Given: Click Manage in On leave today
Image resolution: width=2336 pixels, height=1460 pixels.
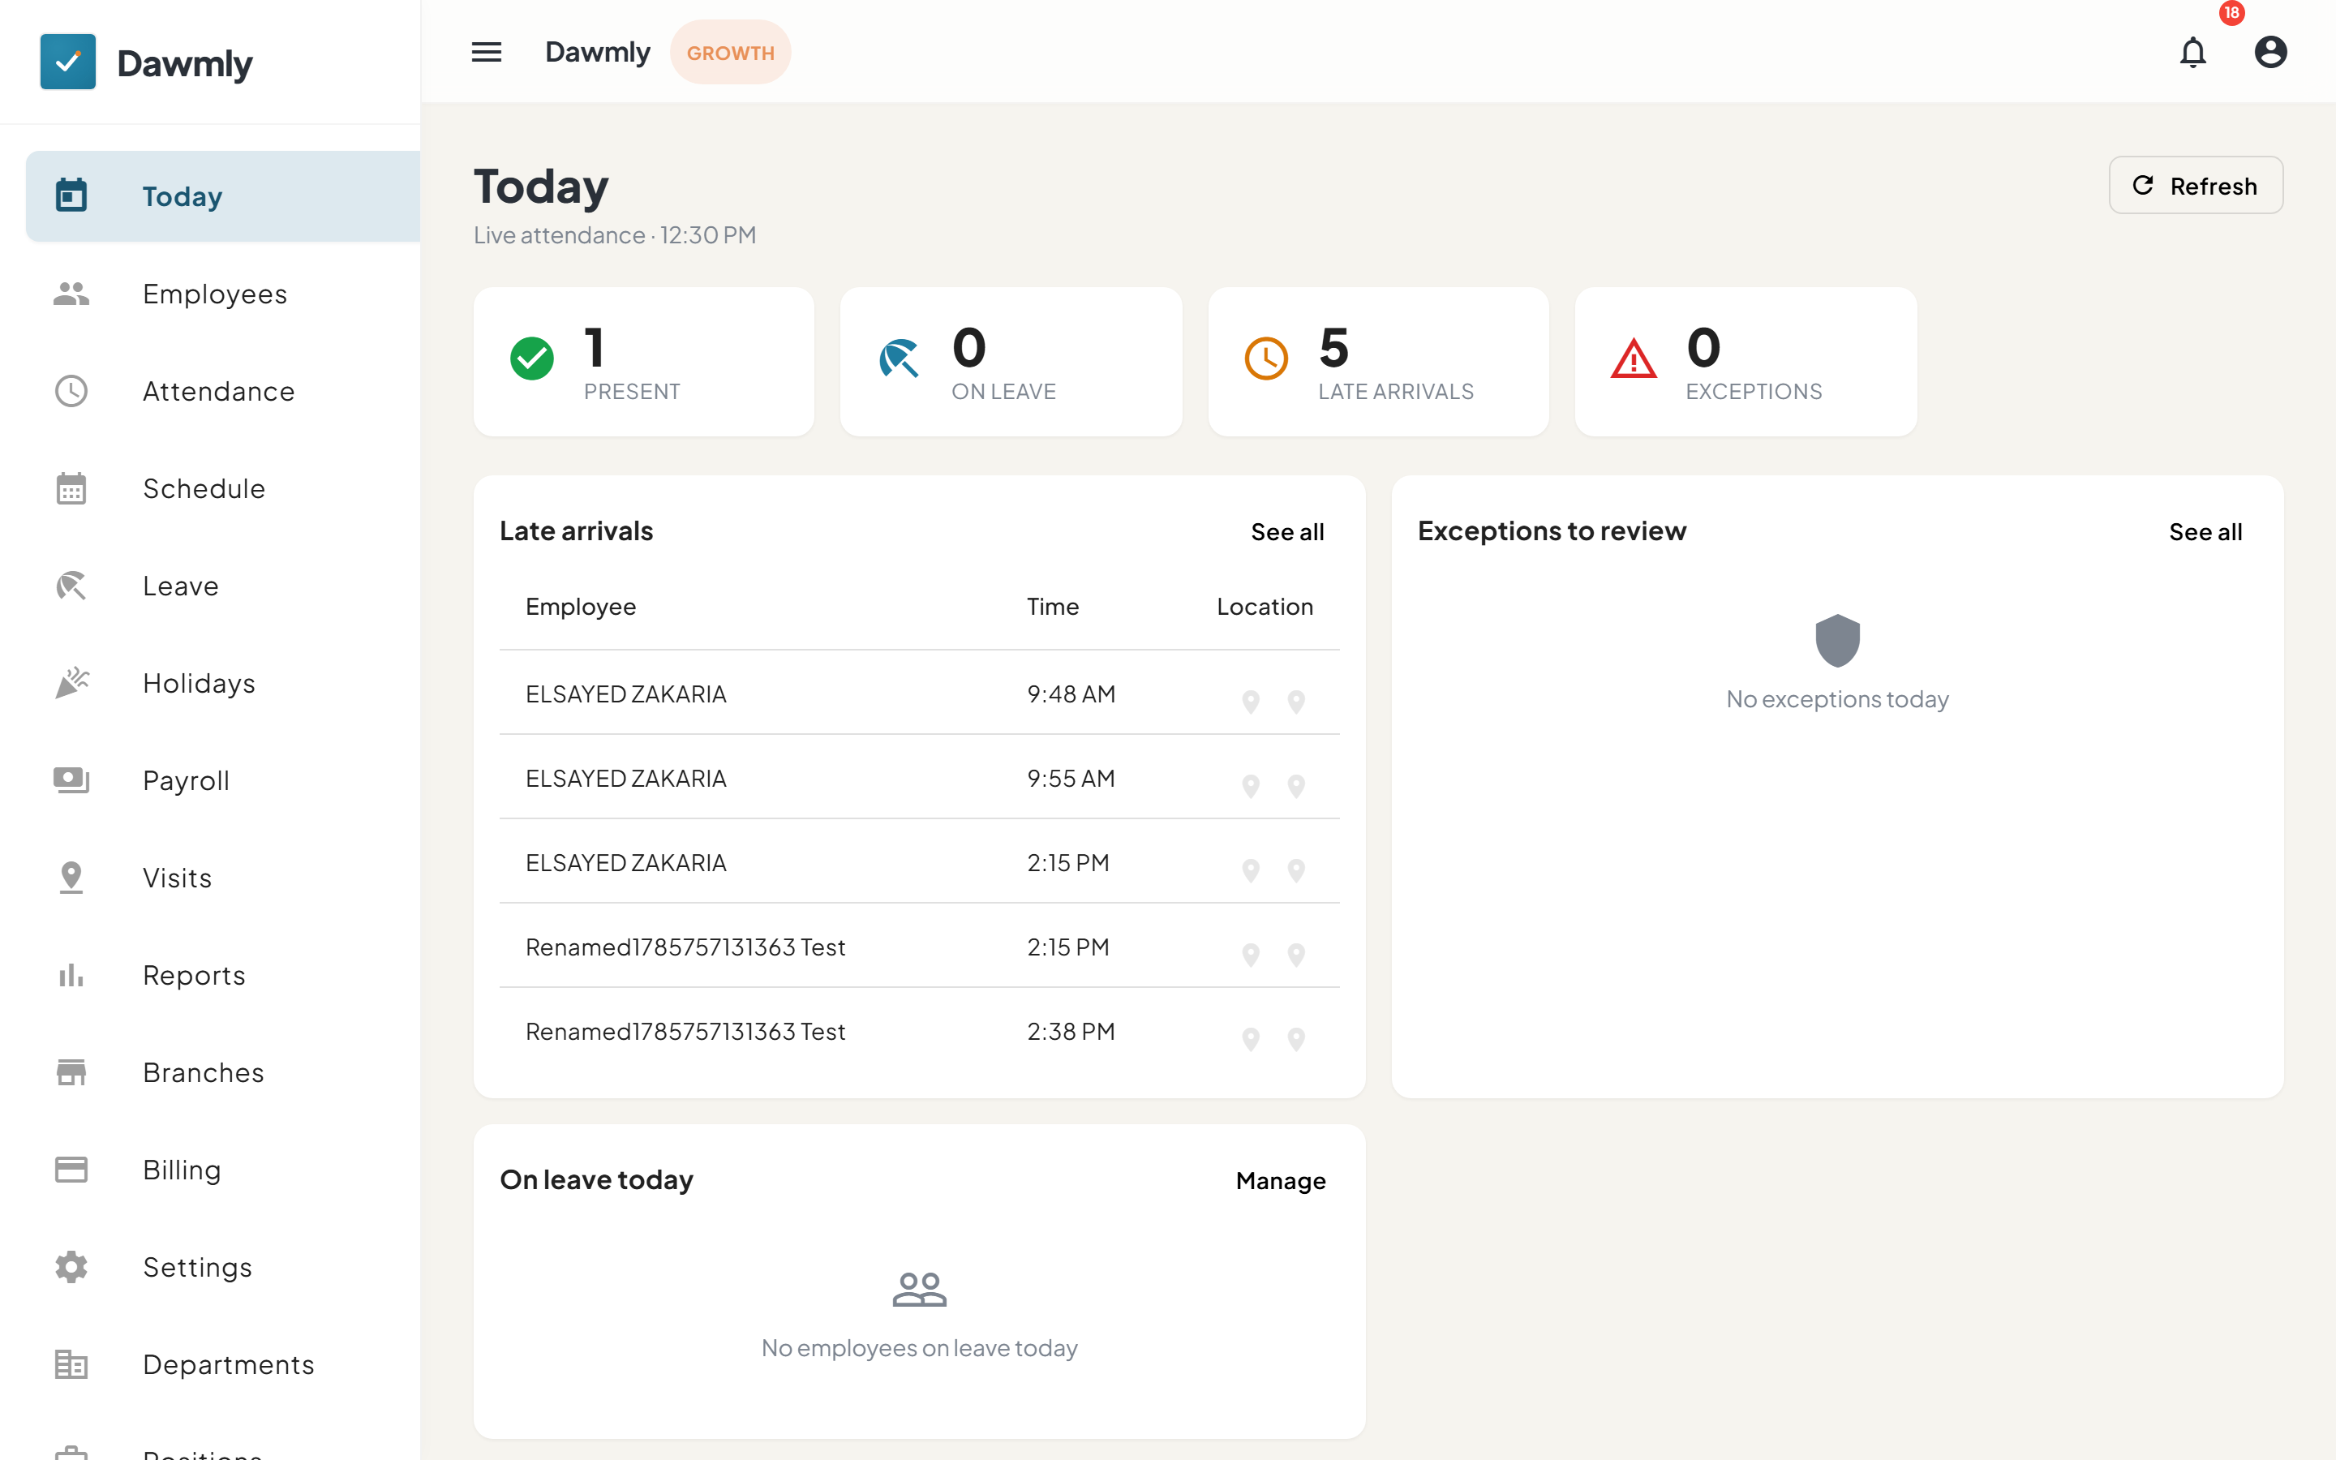Looking at the screenshot, I should (x=1281, y=1181).
